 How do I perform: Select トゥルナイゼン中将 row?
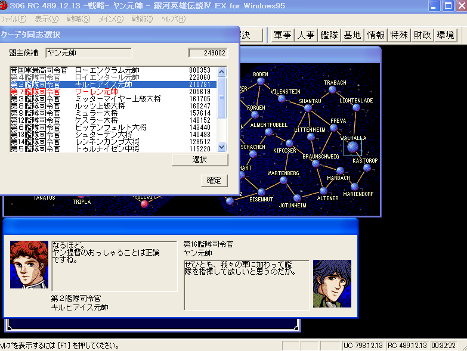click(113, 149)
